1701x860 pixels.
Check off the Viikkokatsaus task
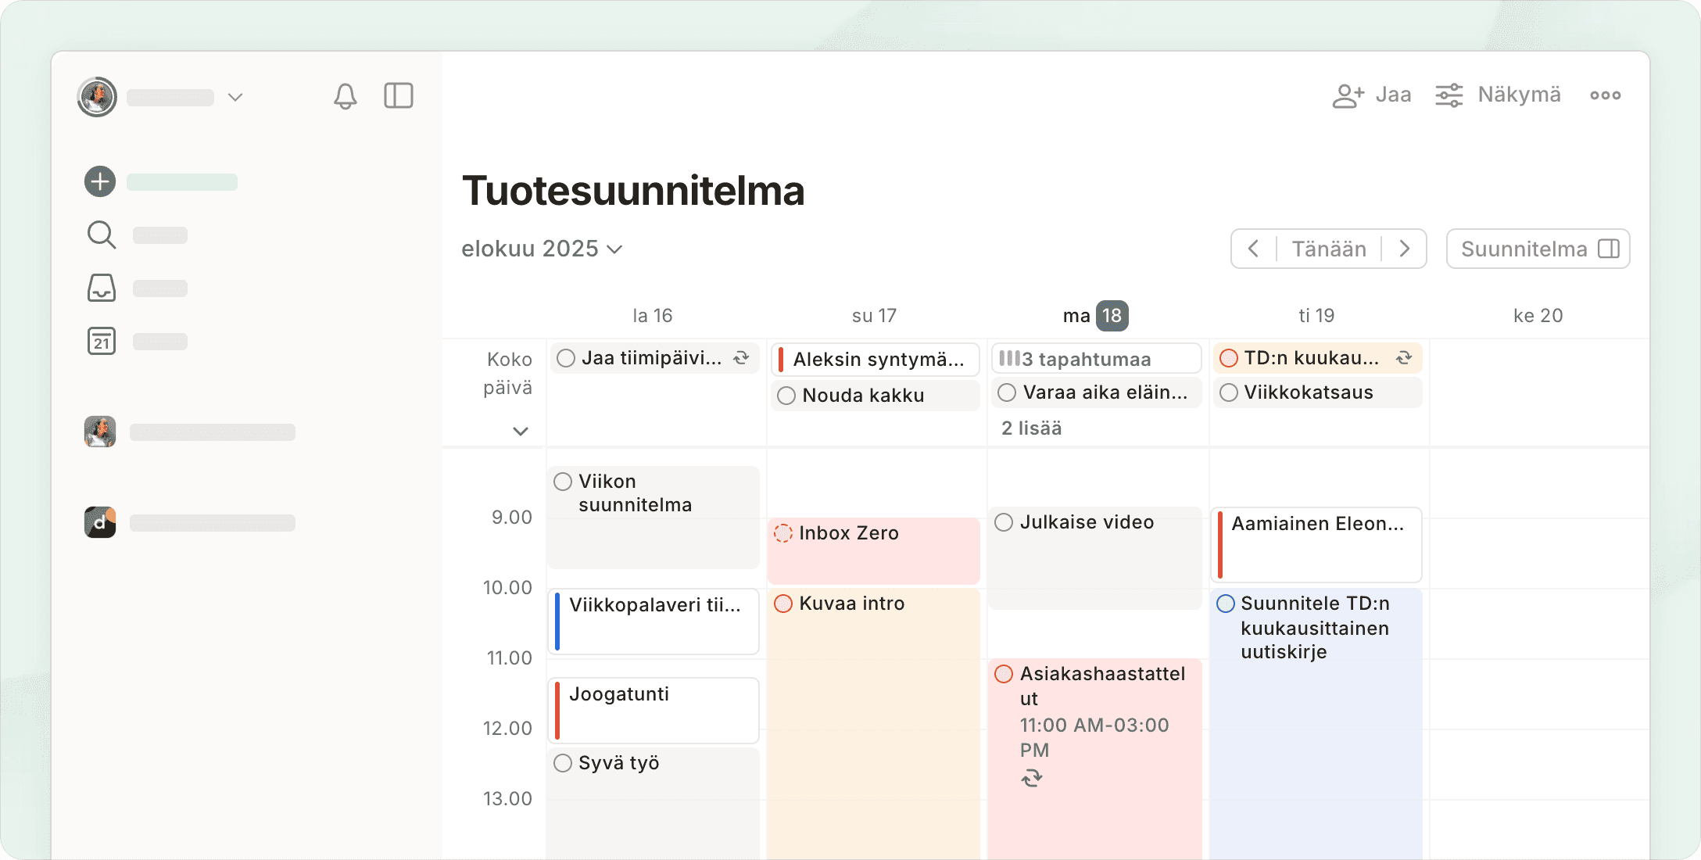coord(1229,392)
